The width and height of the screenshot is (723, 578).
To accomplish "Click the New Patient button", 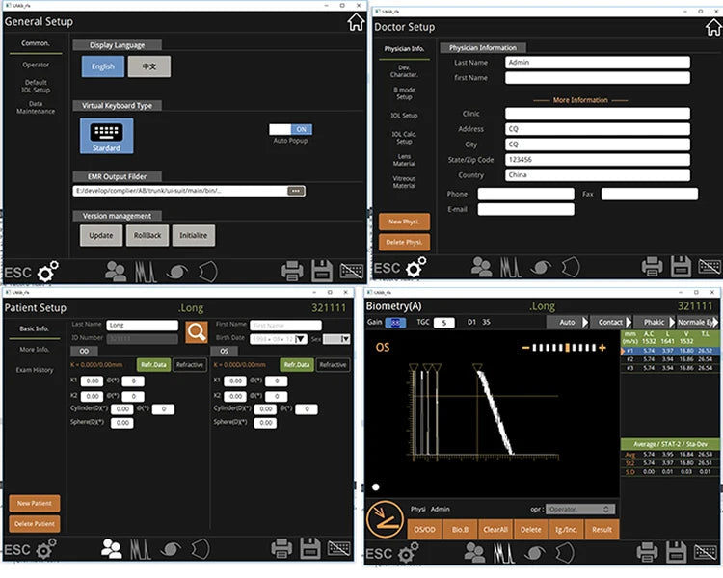I will coord(36,503).
